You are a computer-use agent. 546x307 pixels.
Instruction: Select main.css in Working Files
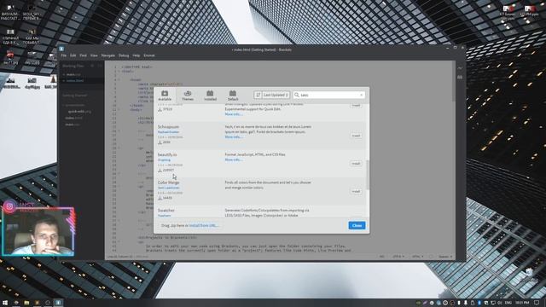click(x=74, y=74)
